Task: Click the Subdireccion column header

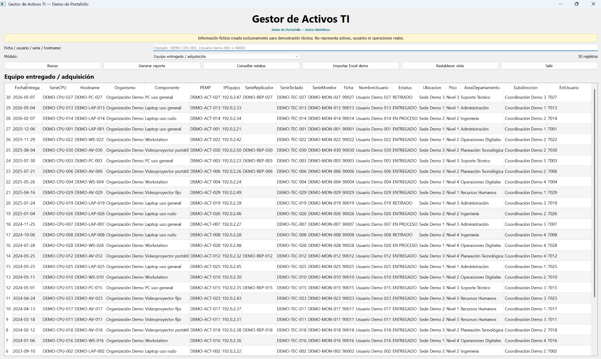Action: [525, 87]
